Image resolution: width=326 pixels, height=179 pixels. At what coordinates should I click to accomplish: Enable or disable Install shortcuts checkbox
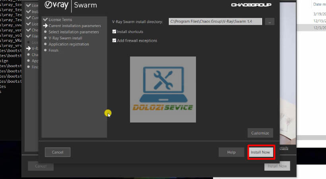[114, 32]
